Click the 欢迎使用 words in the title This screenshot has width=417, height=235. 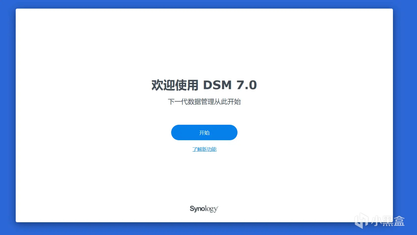click(x=175, y=85)
